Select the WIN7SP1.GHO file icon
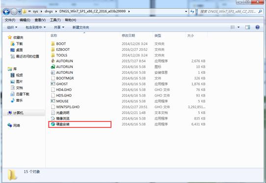 (53, 107)
